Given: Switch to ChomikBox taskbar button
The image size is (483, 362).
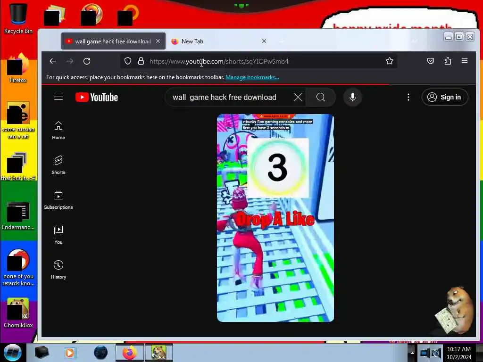Looking at the screenshot, I should pos(159,353).
